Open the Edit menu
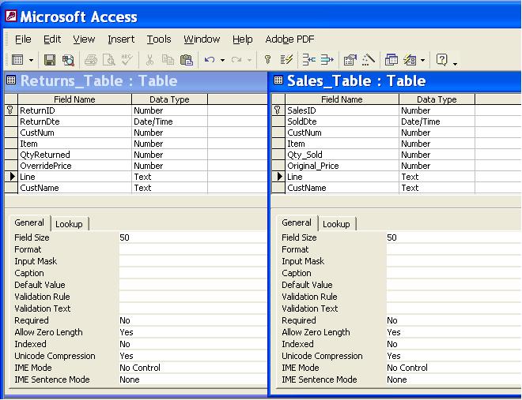This screenshot has width=522, height=400. point(52,39)
